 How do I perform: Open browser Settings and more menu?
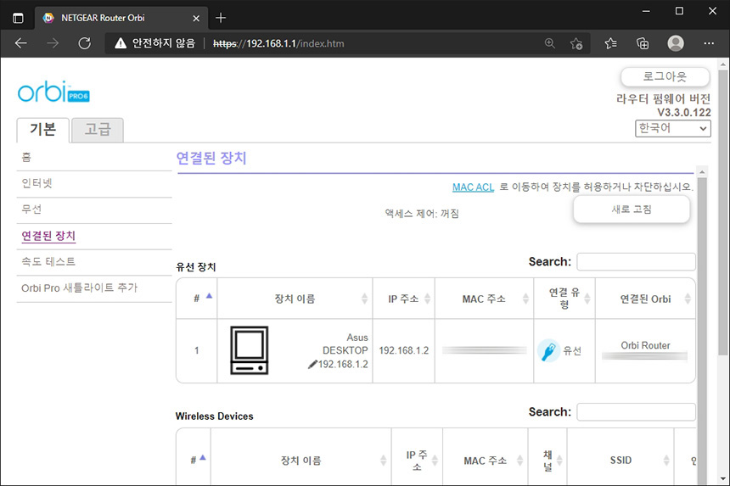(x=709, y=43)
